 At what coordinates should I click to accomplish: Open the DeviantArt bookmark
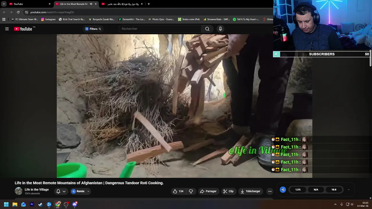(131, 19)
